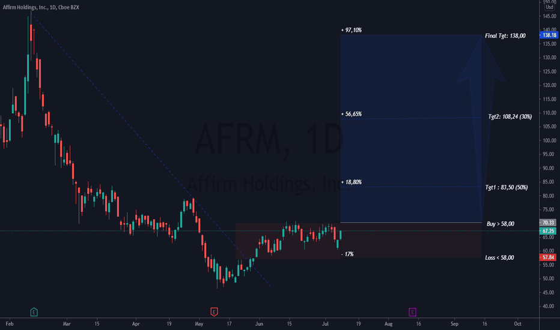Click the red 57.84 price tag
Viewport: 560px width, 330px height.
pyautogui.click(x=548, y=257)
